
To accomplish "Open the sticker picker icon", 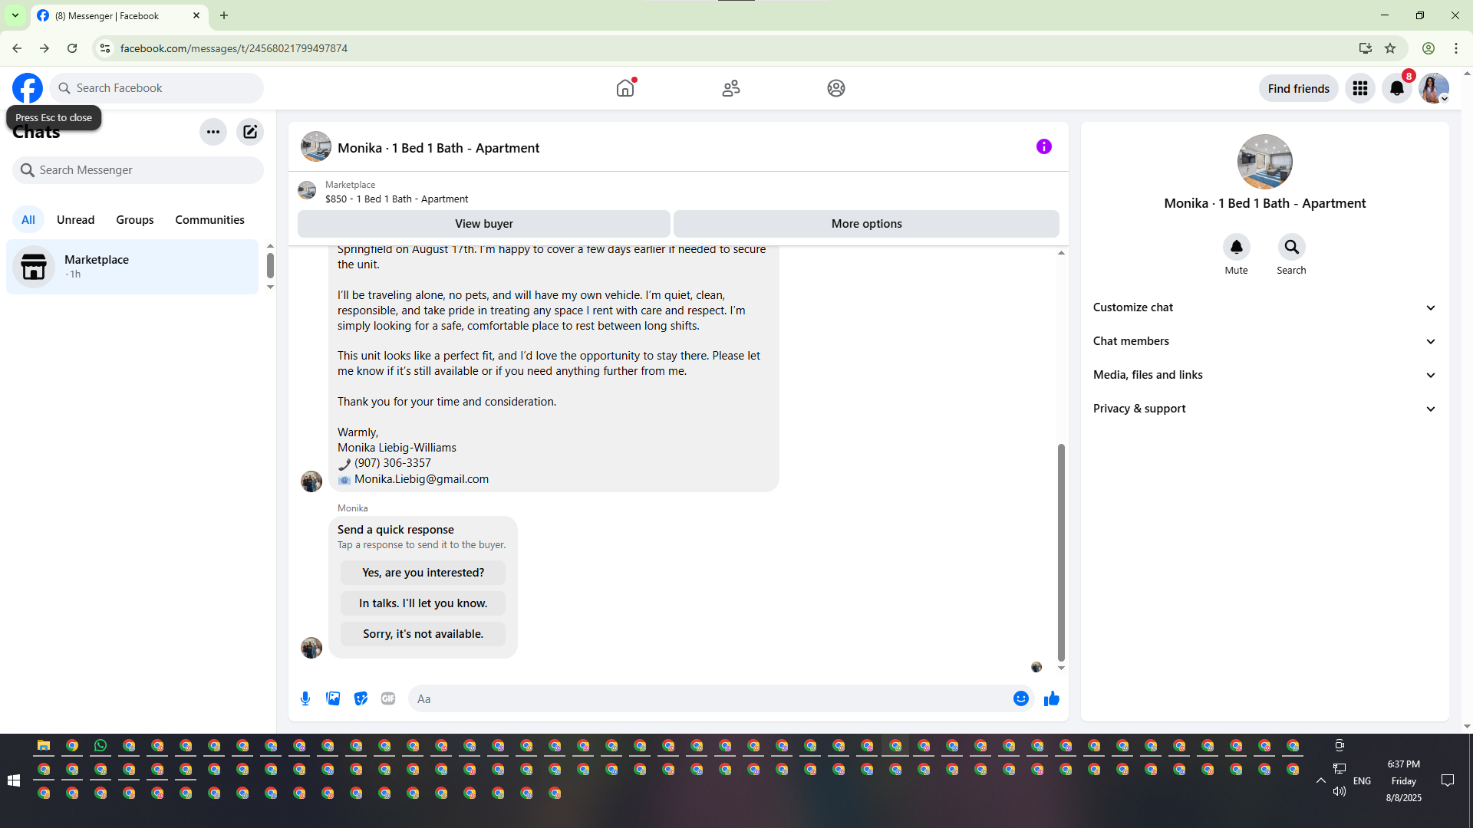I will tap(361, 698).
